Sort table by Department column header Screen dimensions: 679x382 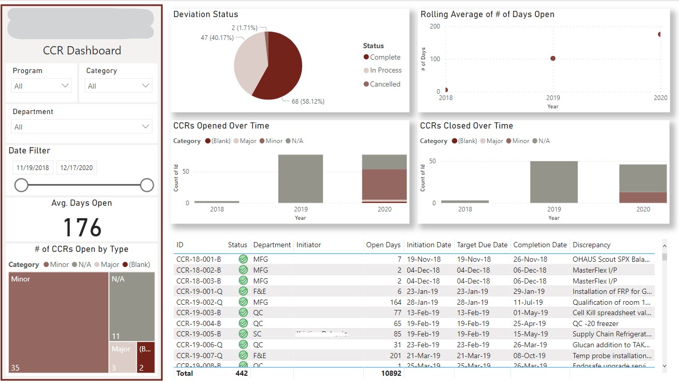pos(272,245)
